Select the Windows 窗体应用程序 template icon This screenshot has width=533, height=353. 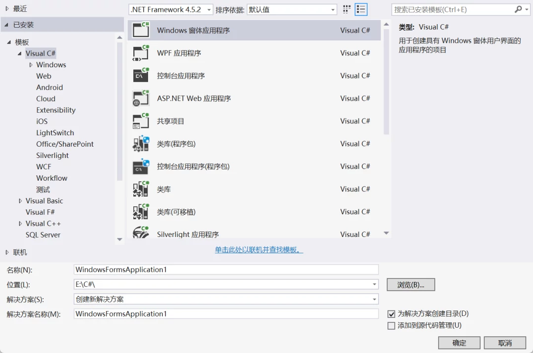point(141,30)
